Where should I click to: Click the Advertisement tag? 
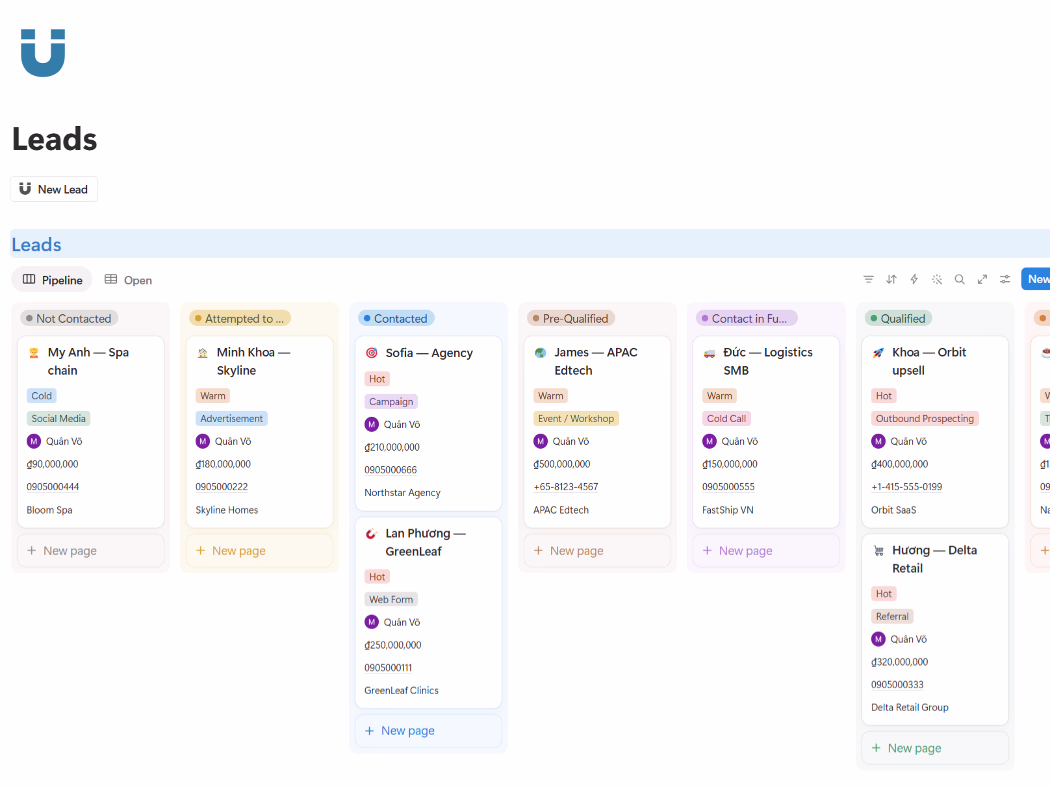coord(231,419)
